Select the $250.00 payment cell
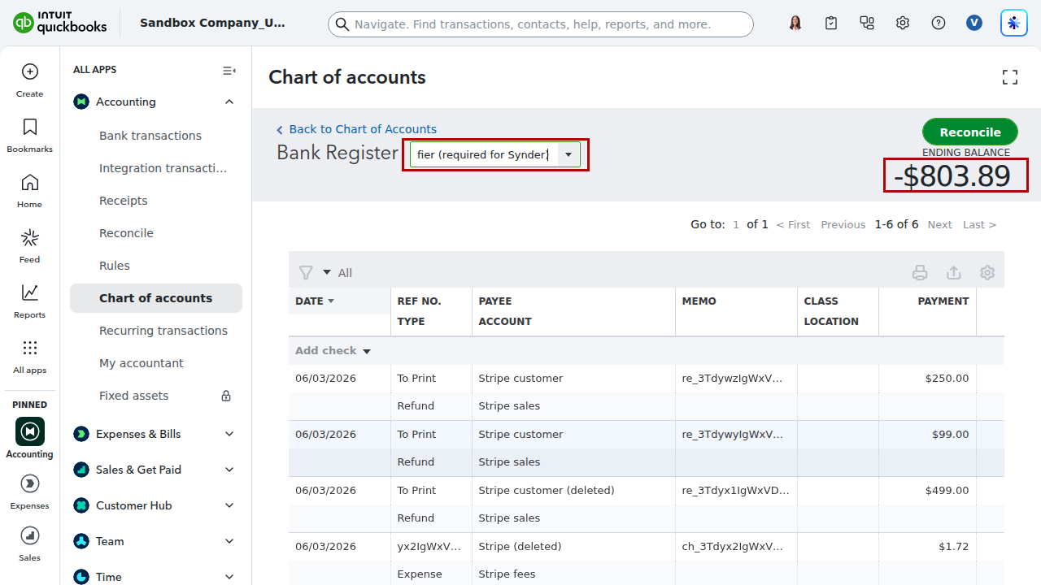Viewport: 1041px width, 585px height. point(928,379)
